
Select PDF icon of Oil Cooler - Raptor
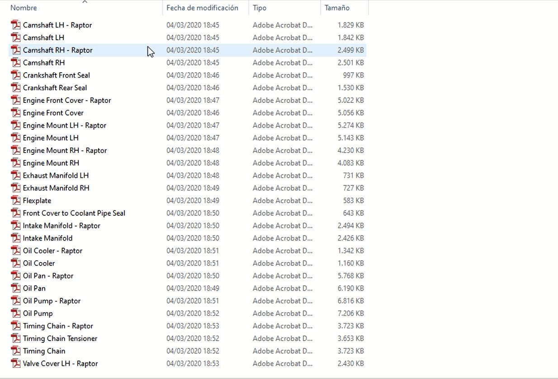point(16,251)
